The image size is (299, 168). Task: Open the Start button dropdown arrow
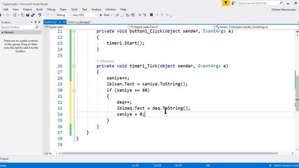111,15
